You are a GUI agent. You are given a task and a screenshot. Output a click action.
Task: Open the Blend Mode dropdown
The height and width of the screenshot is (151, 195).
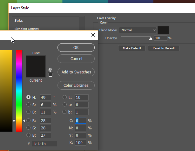coord(138,30)
